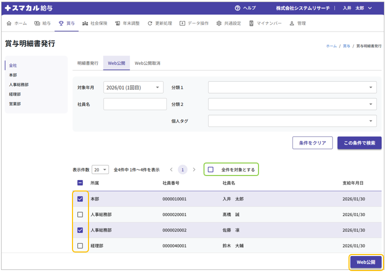Click the 共通設定 gear icon
The width and height of the screenshot is (386, 272).
pos(219,23)
